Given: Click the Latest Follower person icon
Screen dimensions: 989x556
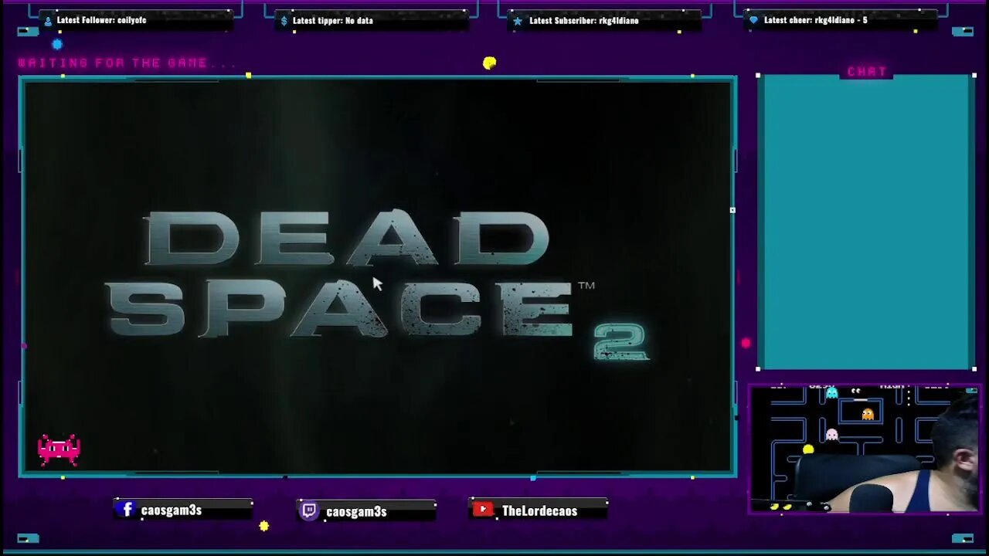Looking at the screenshot, I should [48, 21].
